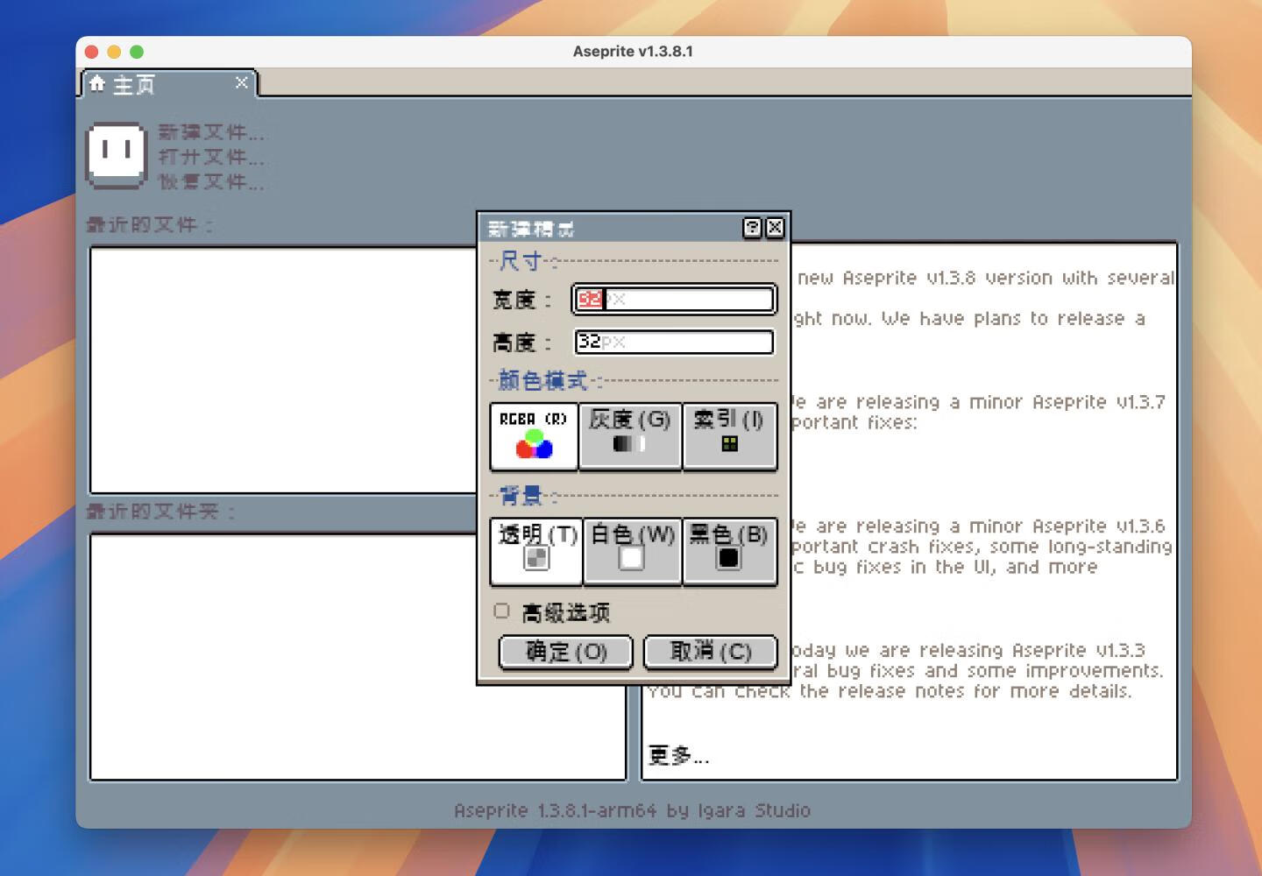Click the Aseprite logo icon on home page
The image size is (1262, 876).
click(116, 155)
